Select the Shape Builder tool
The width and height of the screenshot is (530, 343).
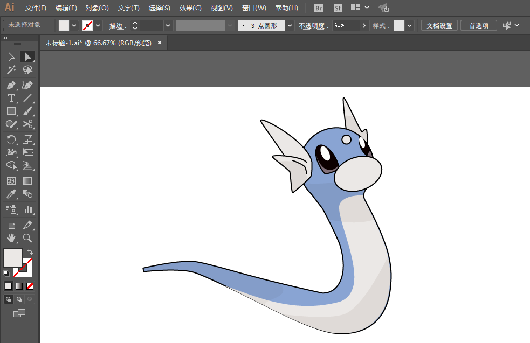click(11, 165)
